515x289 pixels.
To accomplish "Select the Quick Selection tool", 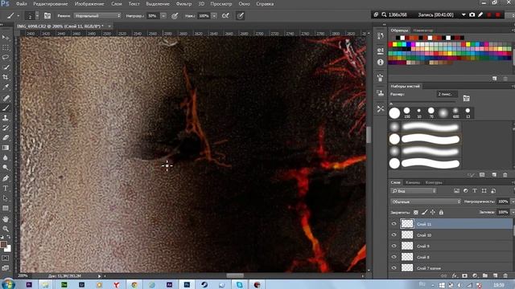I will (6, 67).
